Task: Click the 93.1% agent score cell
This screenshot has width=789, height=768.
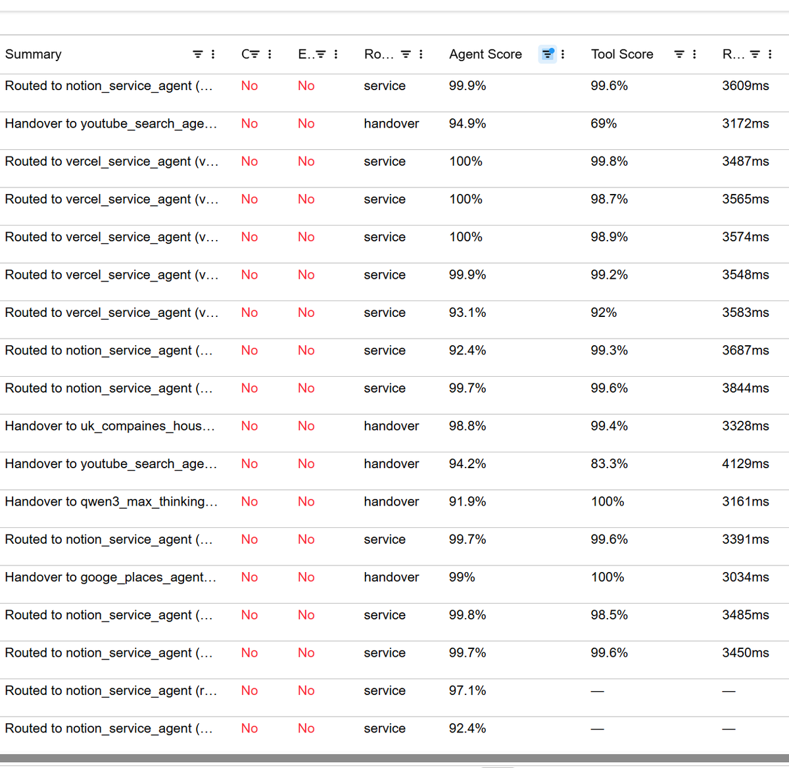Action: pos(467,313)
